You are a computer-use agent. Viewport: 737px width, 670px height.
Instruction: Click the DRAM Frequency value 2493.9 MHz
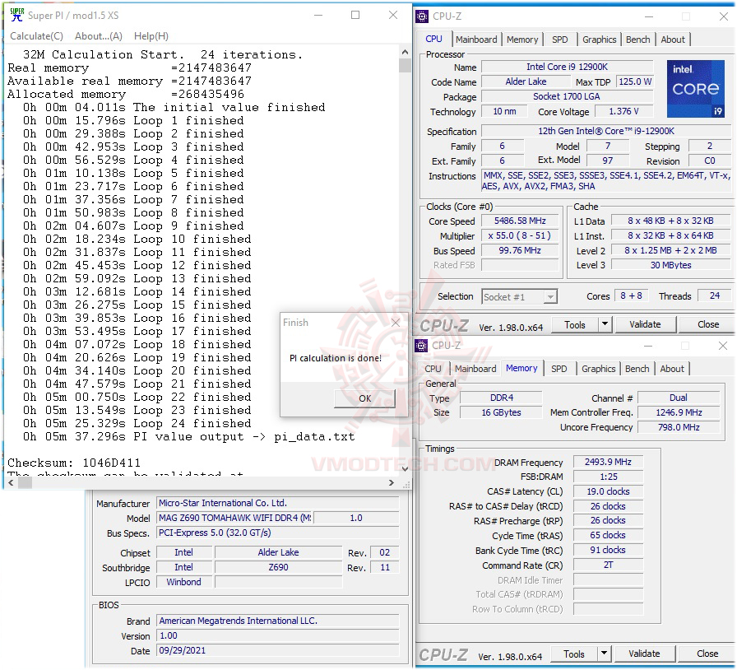tap(608, 462)
